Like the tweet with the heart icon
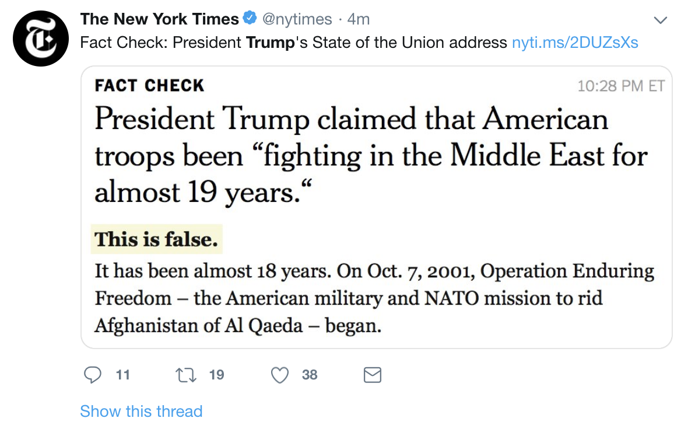 (x=280, y=375)
